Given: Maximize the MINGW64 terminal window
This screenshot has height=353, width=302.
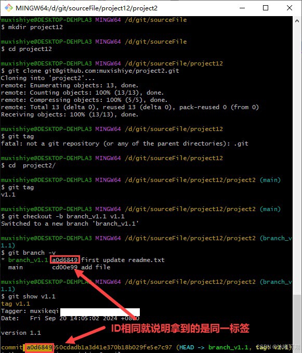Looking at the screenshot, I should click(266, 8).
